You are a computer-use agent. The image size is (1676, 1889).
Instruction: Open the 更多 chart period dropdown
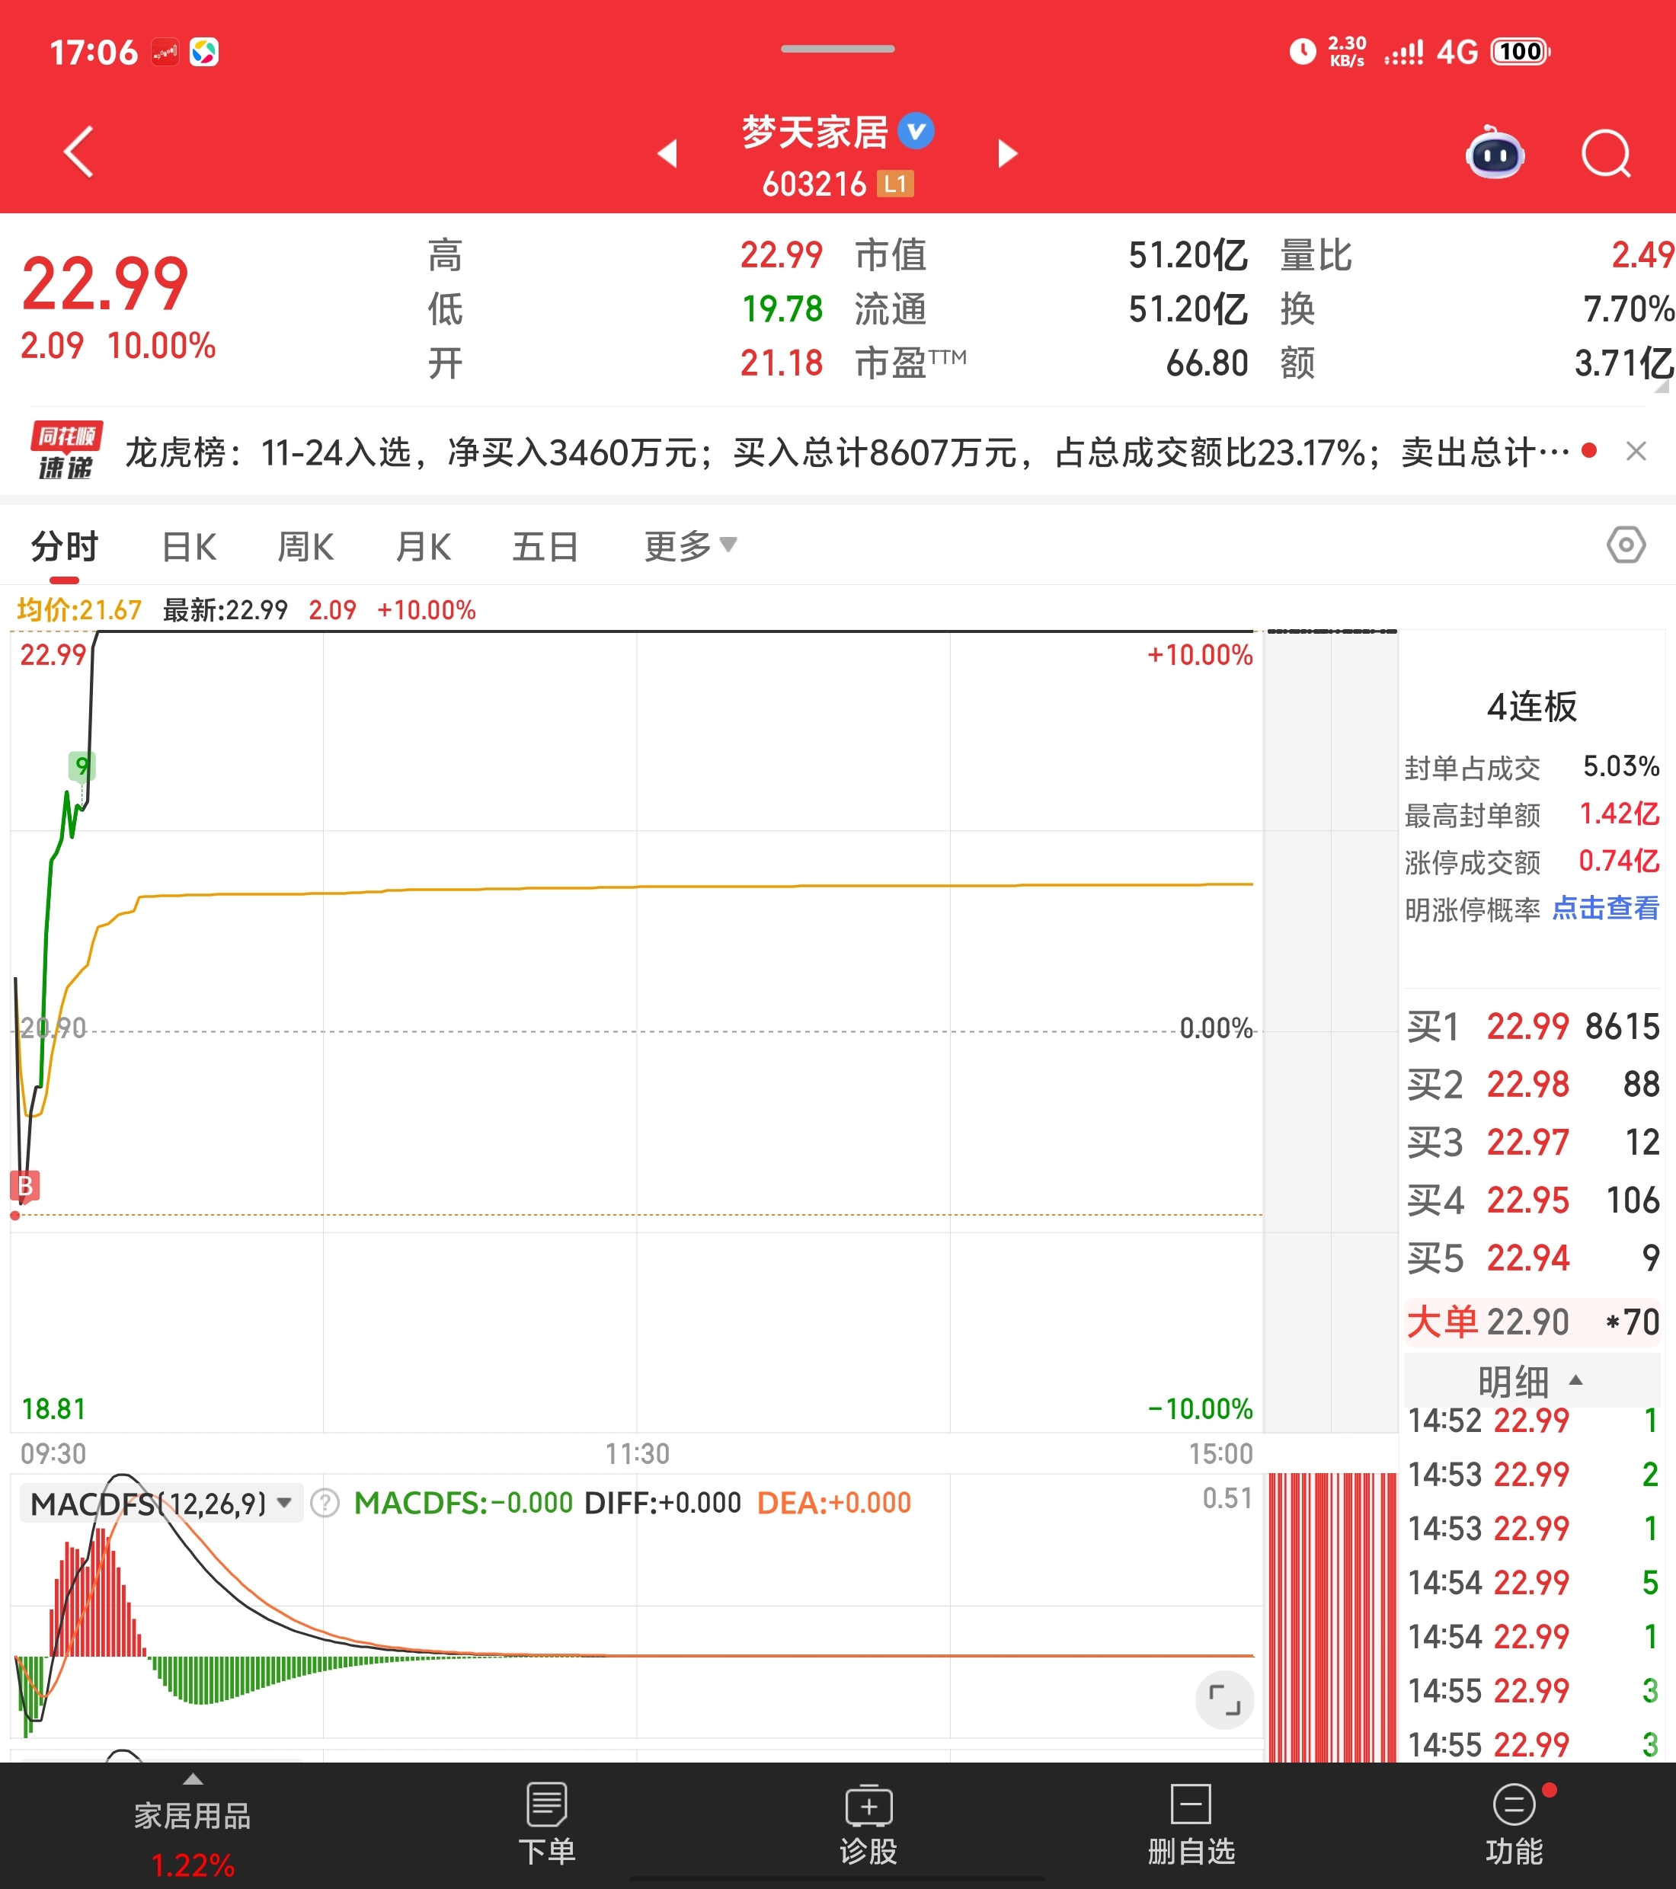point(689,546)
